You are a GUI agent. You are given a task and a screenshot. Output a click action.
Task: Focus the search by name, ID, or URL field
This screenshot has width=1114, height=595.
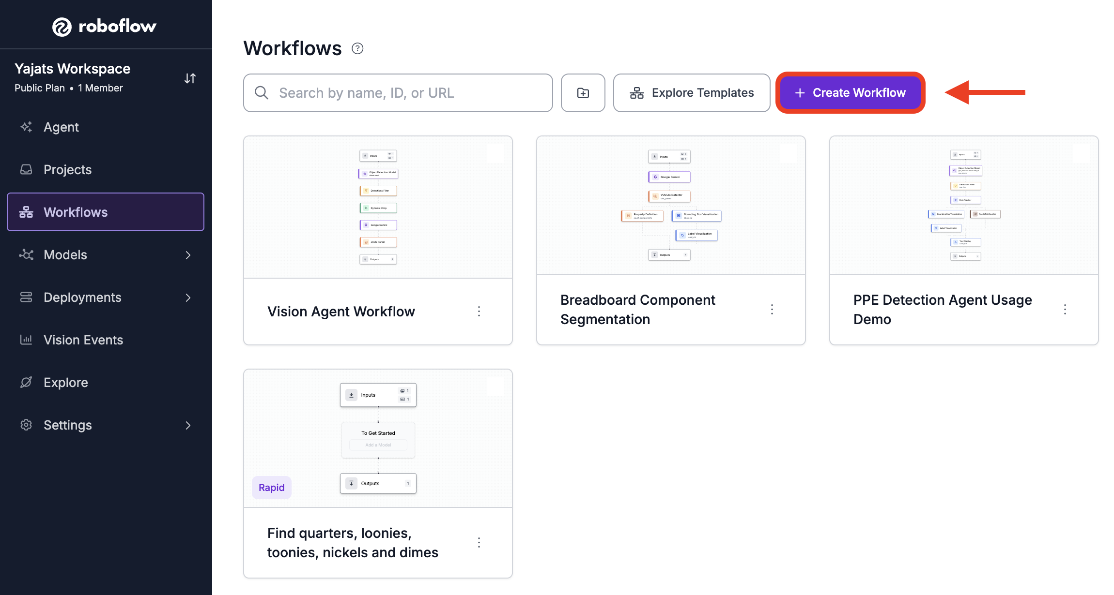point(398,93)
